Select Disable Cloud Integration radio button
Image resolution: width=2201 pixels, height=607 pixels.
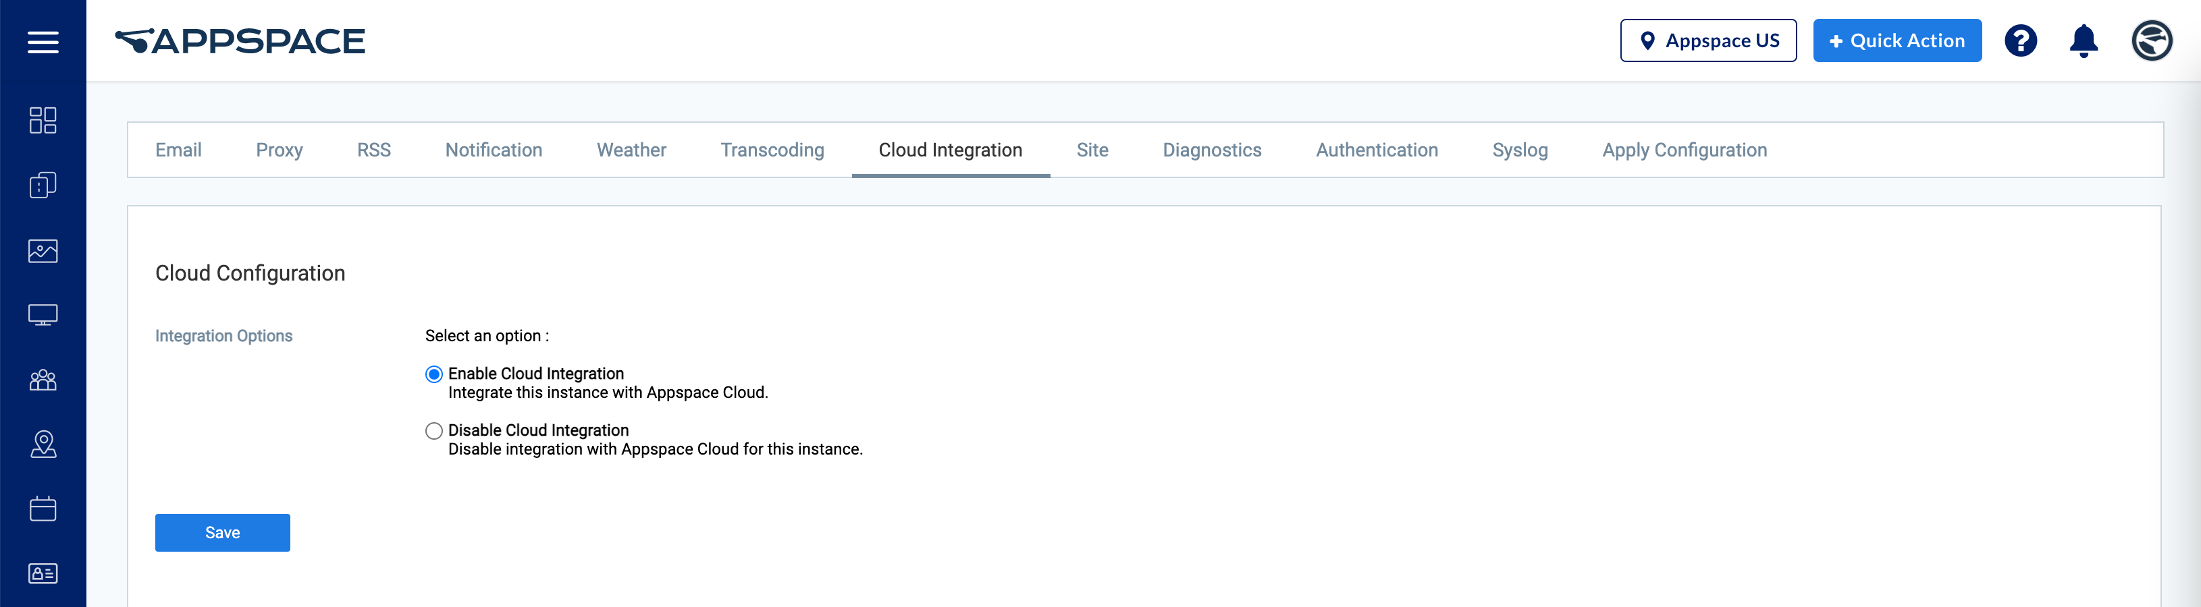(x=434, y=431)
